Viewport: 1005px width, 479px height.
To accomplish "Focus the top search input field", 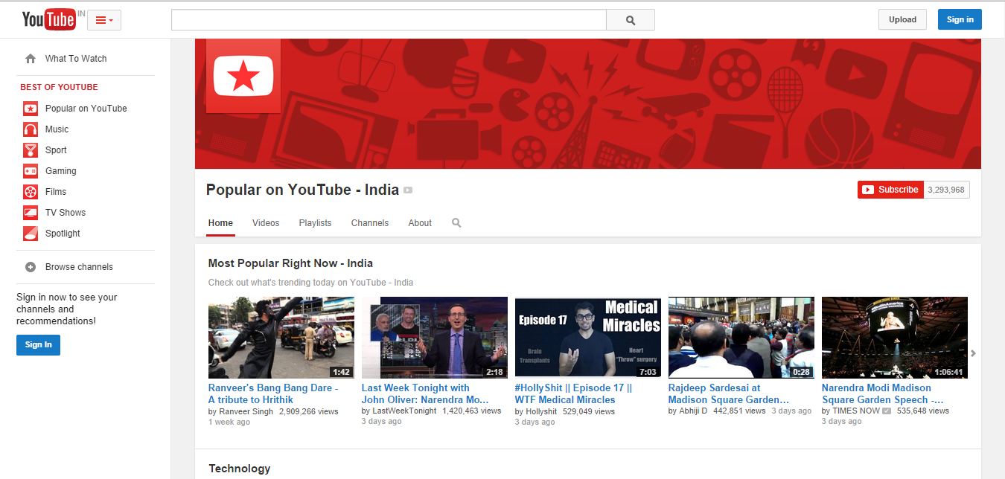I will click(x=389, y=20).
